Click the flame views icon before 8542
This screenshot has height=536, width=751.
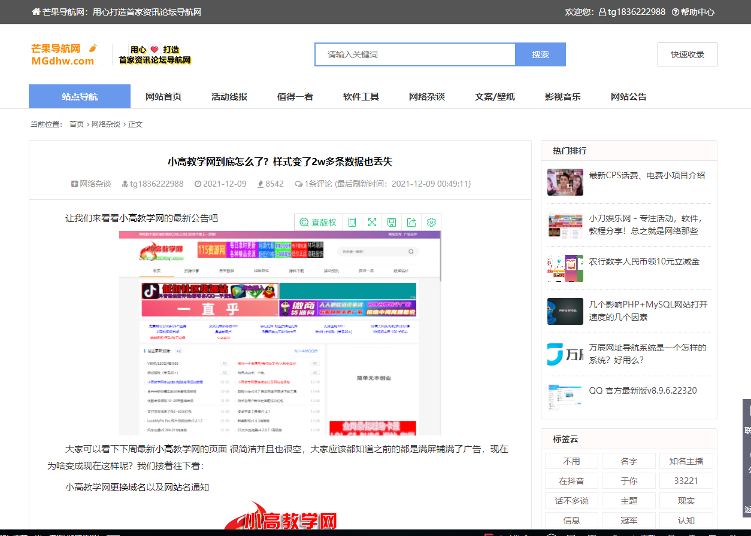coord(261,184)
